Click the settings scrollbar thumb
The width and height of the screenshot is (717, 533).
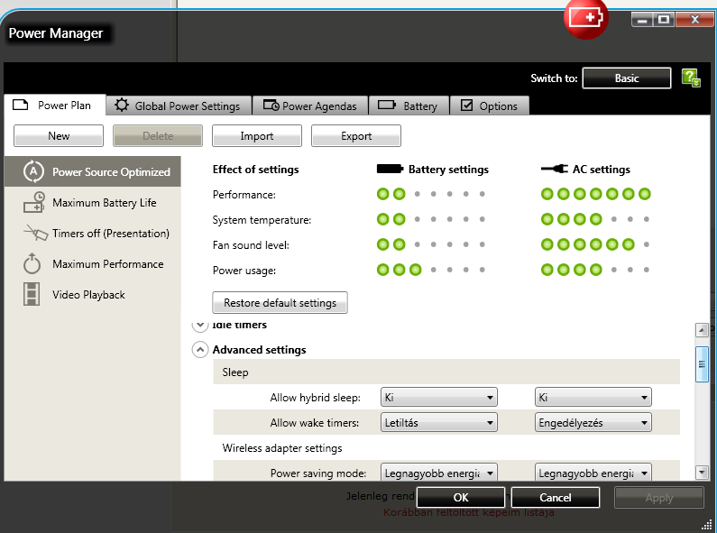[x=702, y=363]
